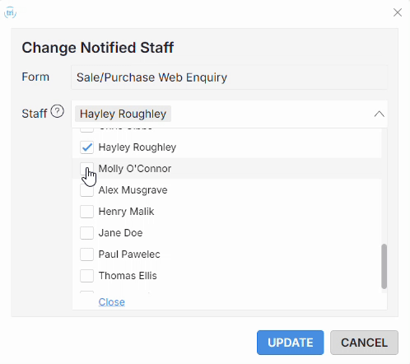Choose the Thomas Ellis list entry text
Viewport: 410px width, 364px height.
tap(128, 276)
